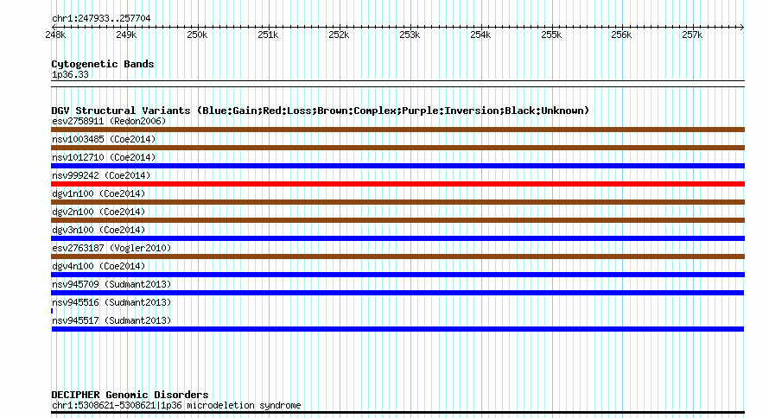Click the dgv2n100 (Coe2014) label

[x=99, y=212]
